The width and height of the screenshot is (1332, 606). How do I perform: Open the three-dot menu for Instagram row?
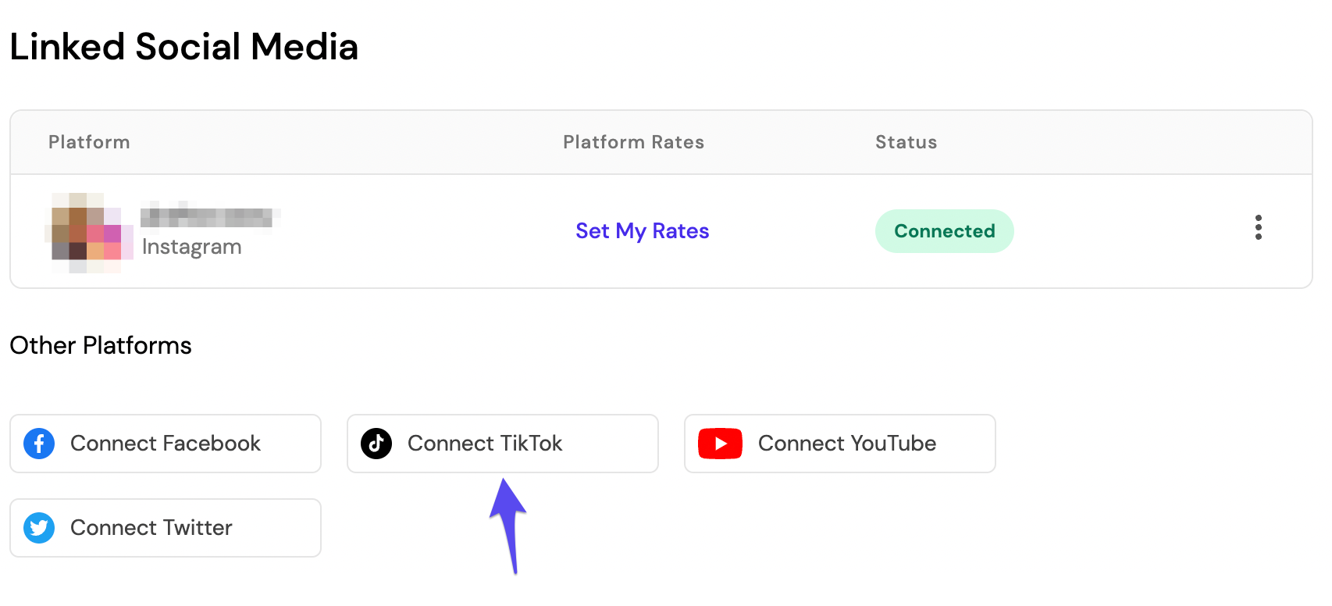coord(1258,227)
